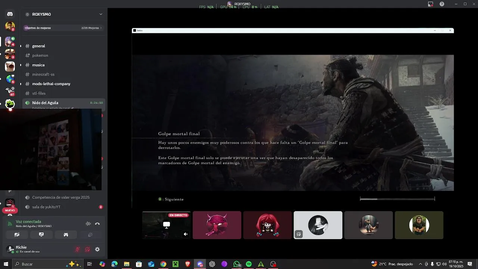The height and width of the screenshot is (269, 478).
Task: Open the first server avatar with badge 2
Action: (x=10, y=26)
